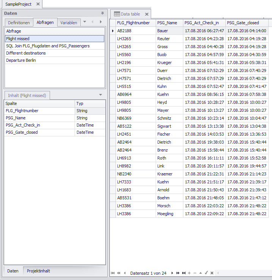The height and width of the screenshot is (280, 272).
Task: Select the Departure Berlin query
Action: point(55,60)
